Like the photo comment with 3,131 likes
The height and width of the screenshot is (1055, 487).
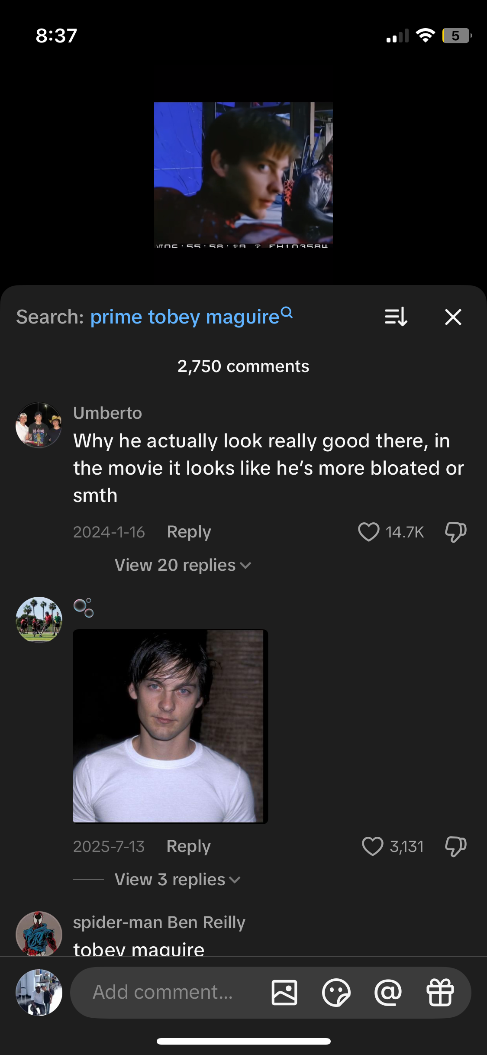(x=373, y=846)
